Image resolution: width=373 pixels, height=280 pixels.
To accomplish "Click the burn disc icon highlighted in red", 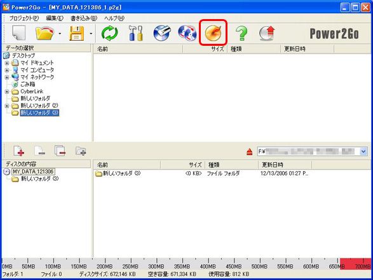I will pos(213,32).
